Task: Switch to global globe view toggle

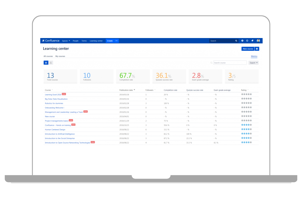Action: pyautogui.click(x=46, y=63)
